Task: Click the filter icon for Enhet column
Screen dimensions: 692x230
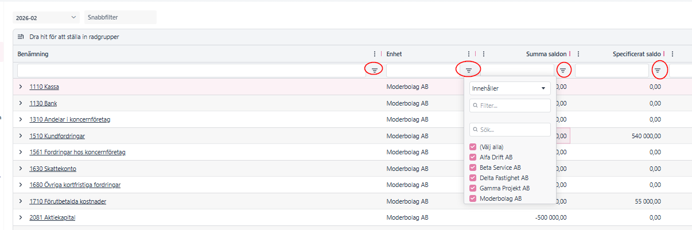Action: coord(468,70)
